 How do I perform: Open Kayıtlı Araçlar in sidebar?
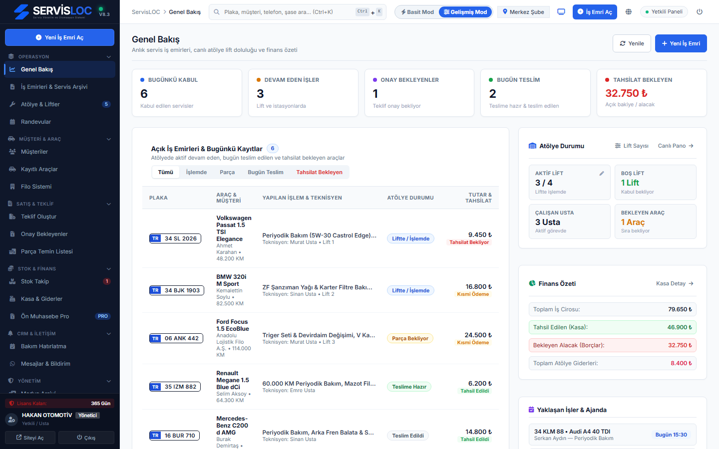pos(60,169)
